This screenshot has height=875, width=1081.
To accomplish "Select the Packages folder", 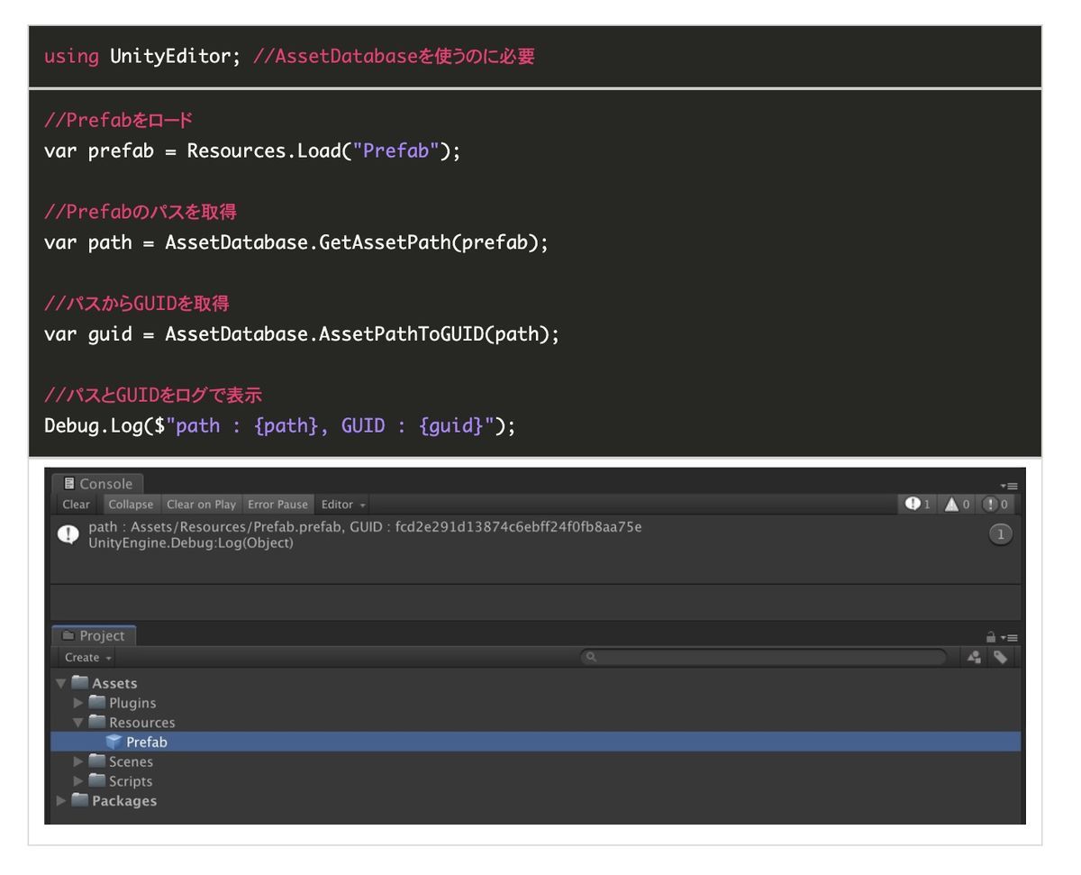I will [x=124, y=801].
